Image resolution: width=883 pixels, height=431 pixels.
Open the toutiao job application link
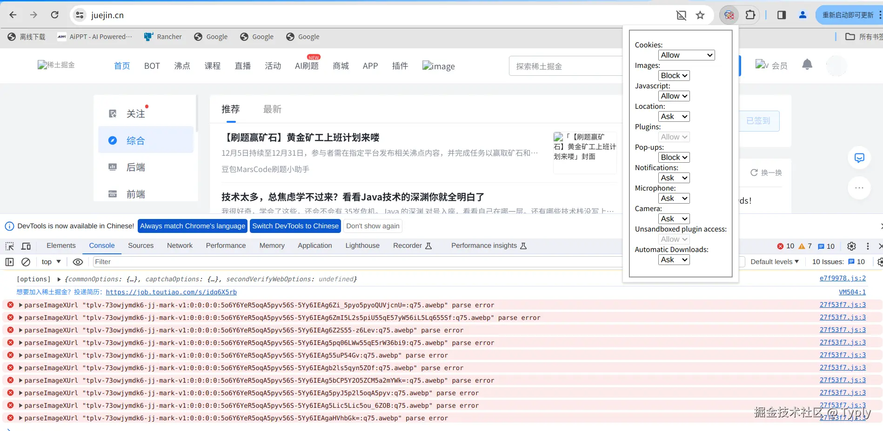point(172,292)
